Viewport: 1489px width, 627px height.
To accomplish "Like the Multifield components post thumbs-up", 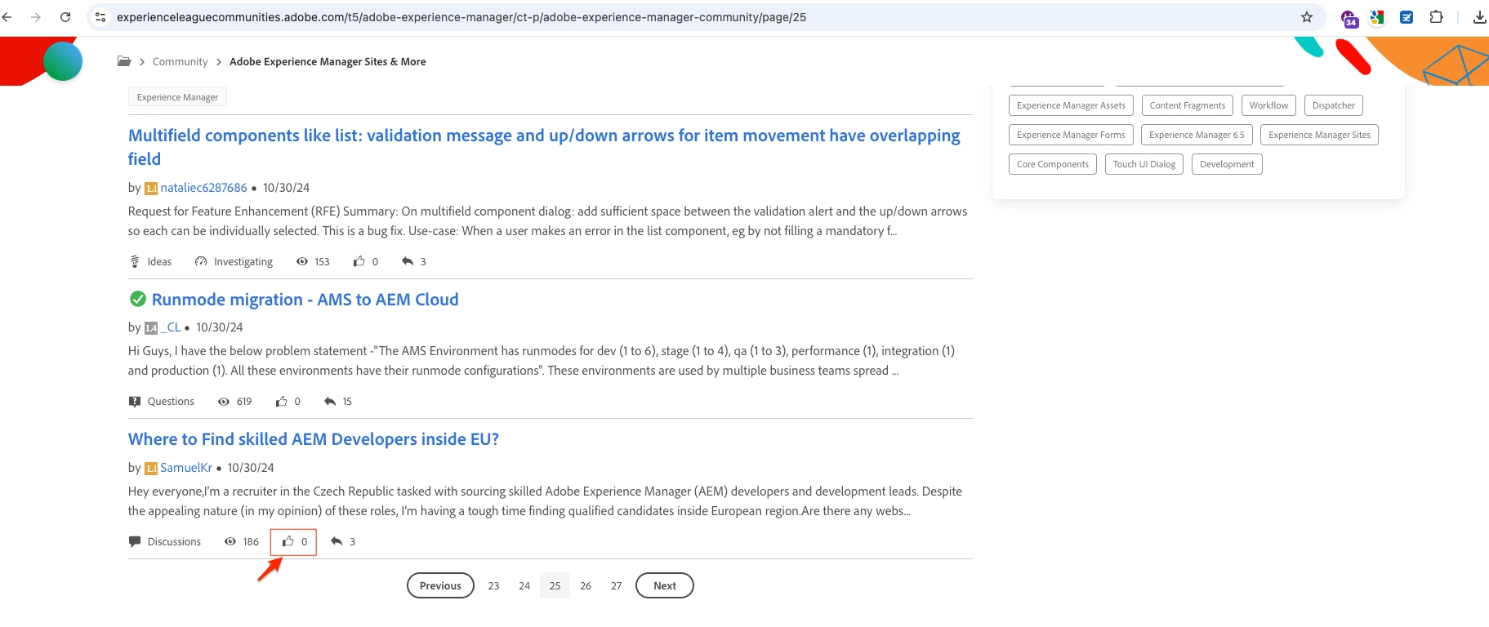I will click(359, 261).
